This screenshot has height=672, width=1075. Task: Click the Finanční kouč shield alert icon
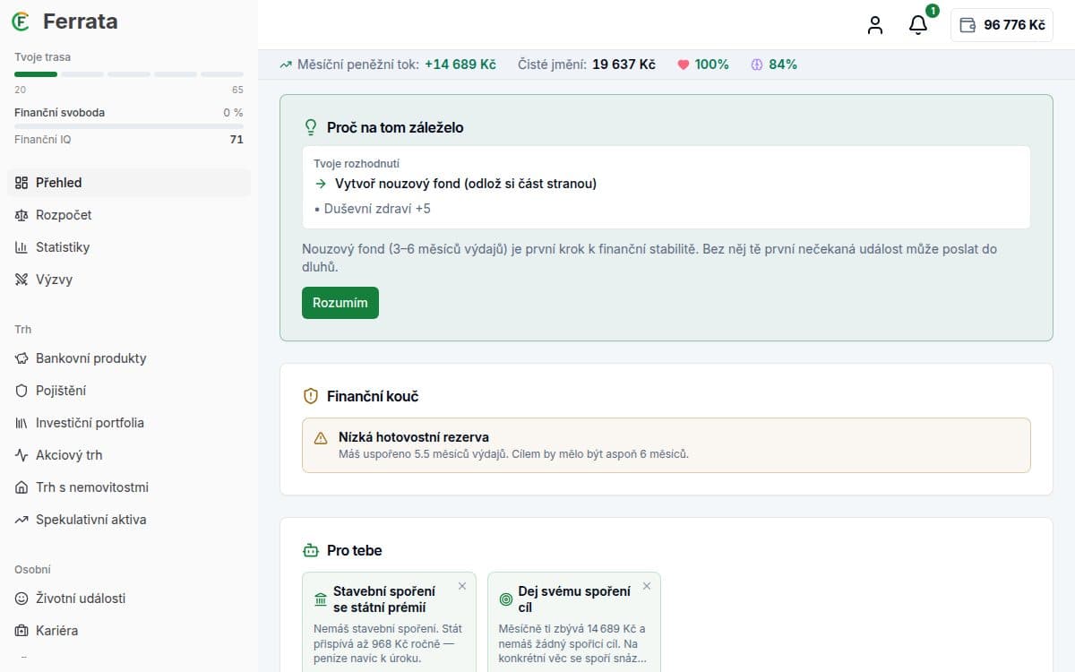point(311,396)
